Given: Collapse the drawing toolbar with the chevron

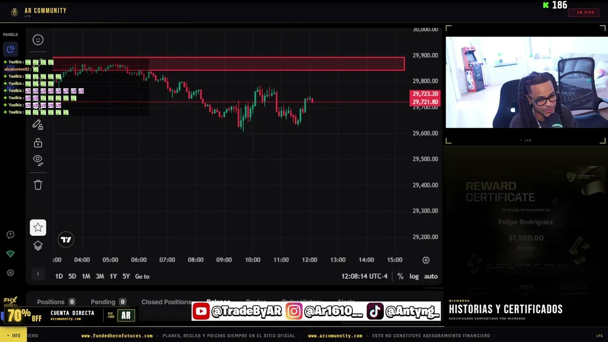Looking at the screenshot, I should pos(38,274).
